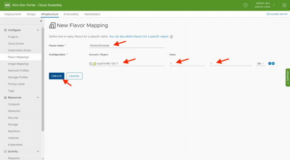The width and height of the screenshot is (290, 160).
Task: Open Kubernetes Zones in the sidebar
Action: tap(19, 50)
